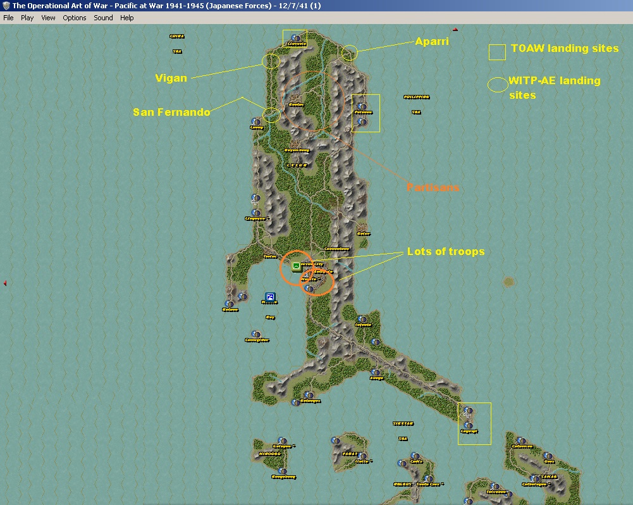
Task: Click the red arrow marker at map top edge
Action: point(455,30)
